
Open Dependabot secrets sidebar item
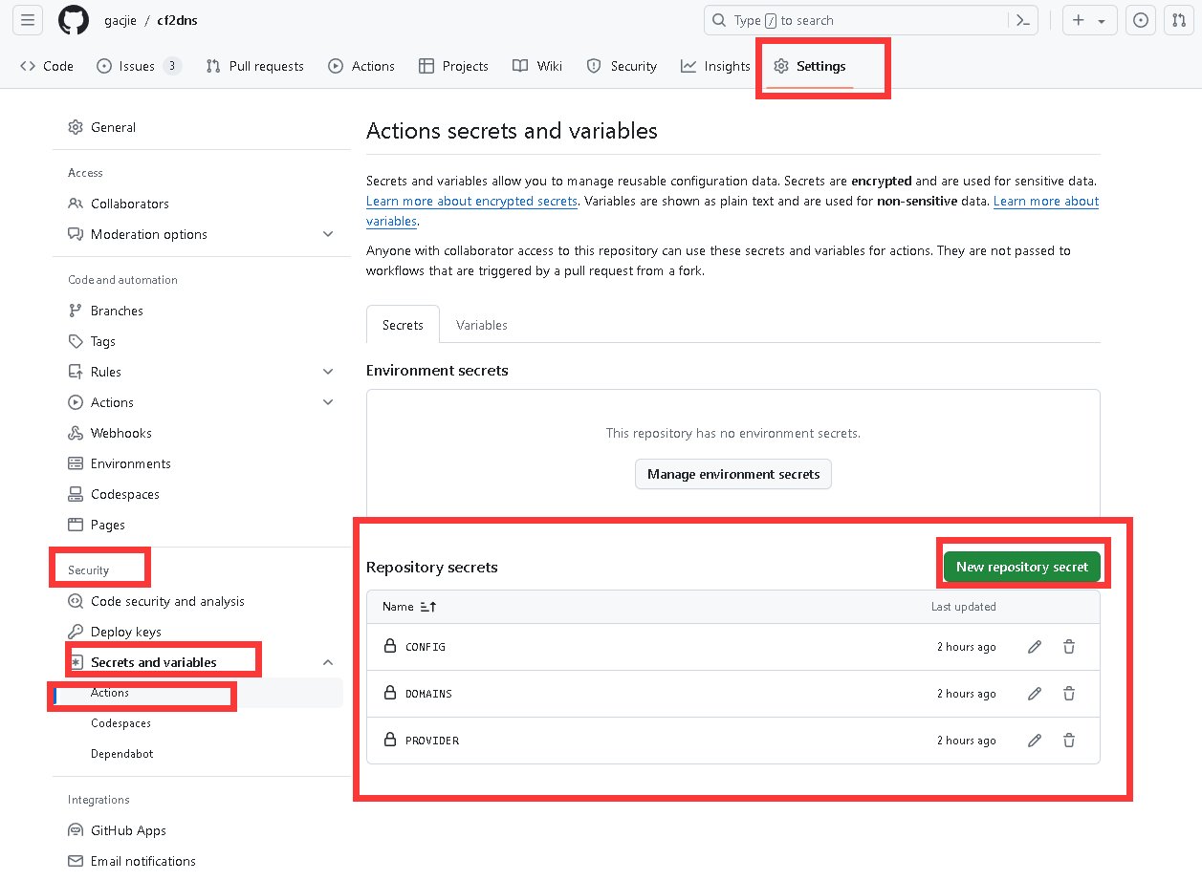(x=121, y=754)
